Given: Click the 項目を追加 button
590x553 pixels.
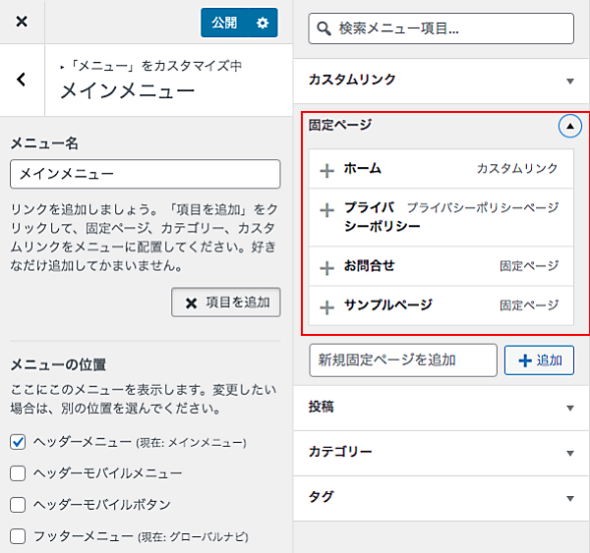Looking at the screenshot, I should pyautogui.click(x=225, y=303).
